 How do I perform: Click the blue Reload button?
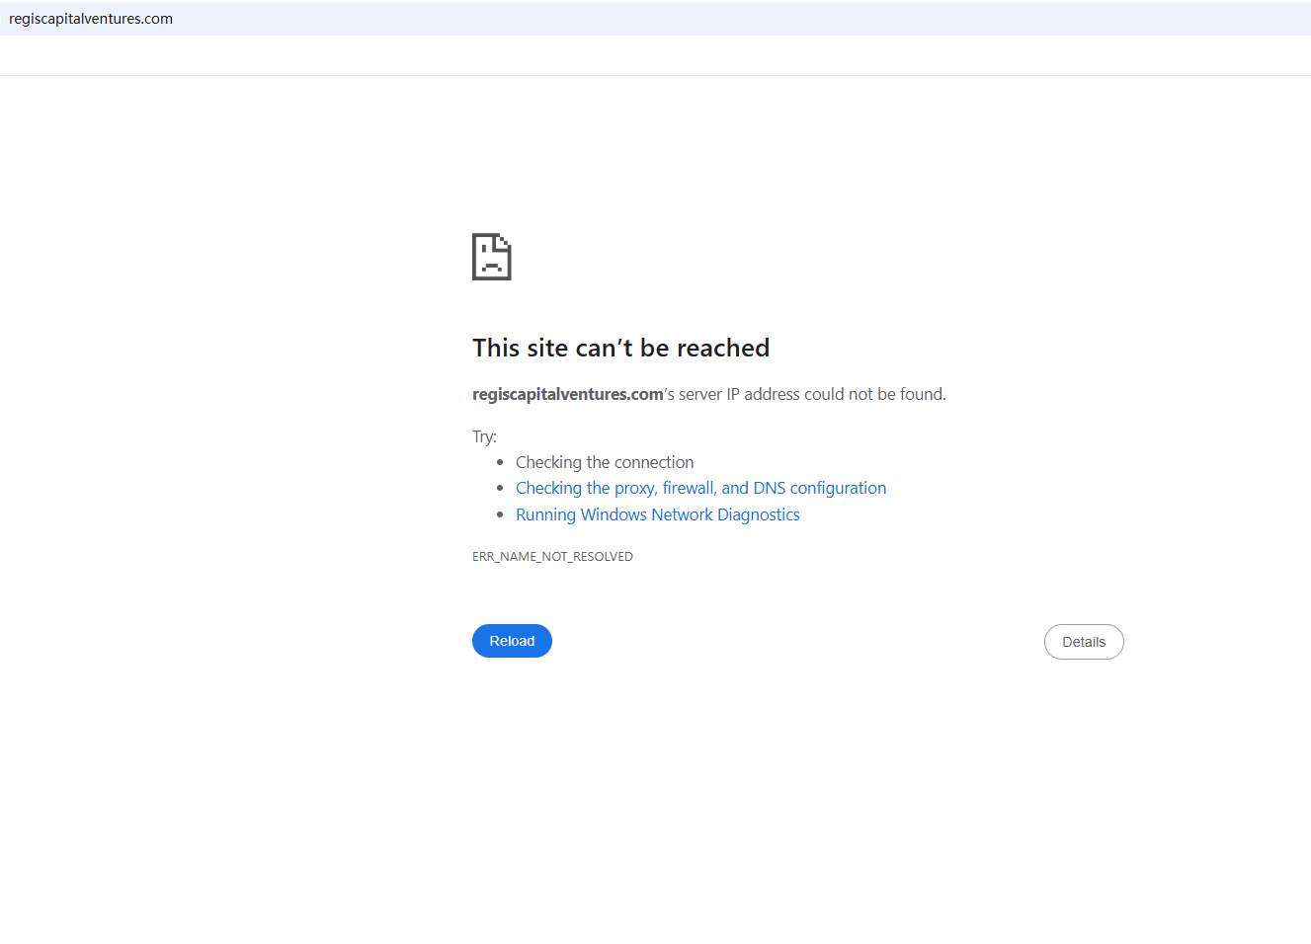tap(512, 641)
